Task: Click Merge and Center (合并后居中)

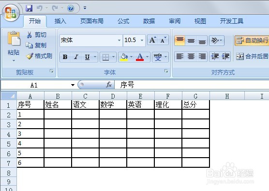Action: 252,56
